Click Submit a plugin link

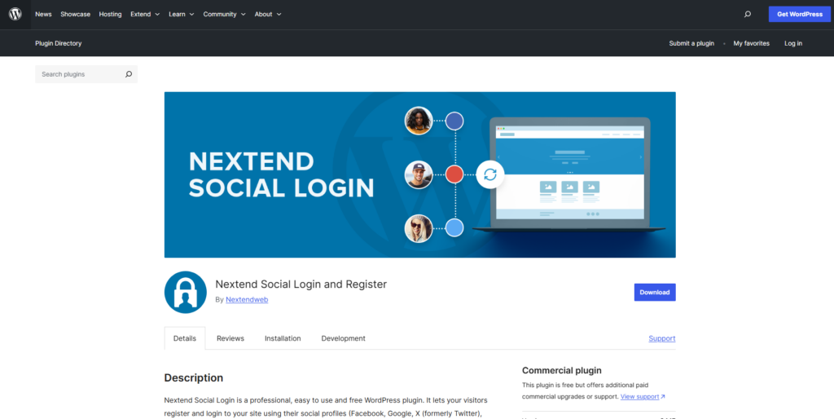click(x=691, y=43)
